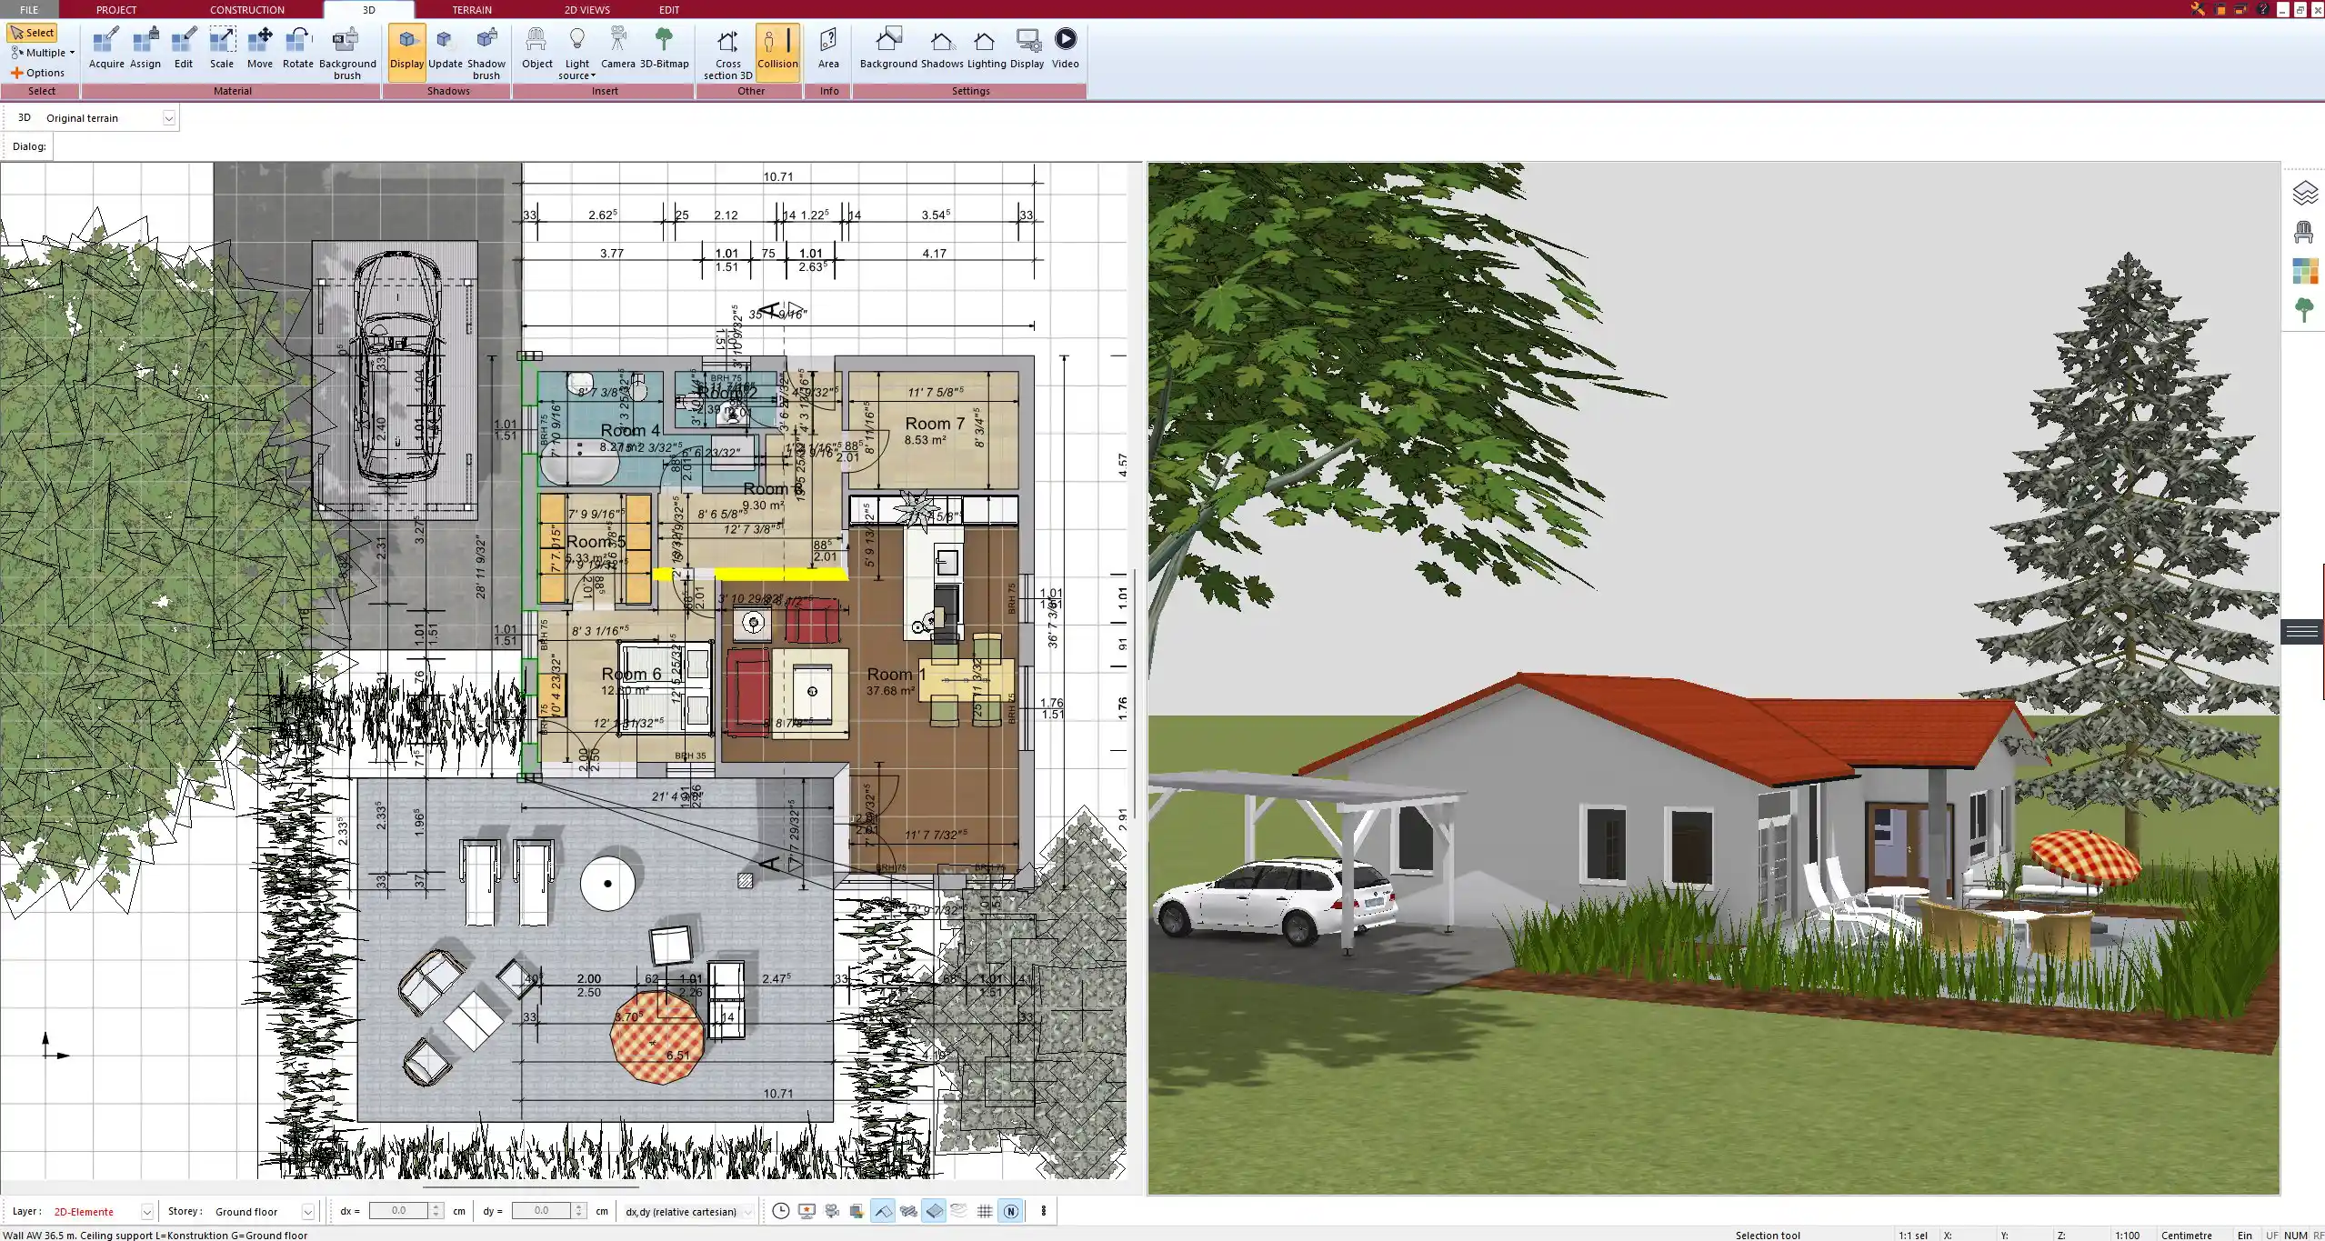The width and height of the screenshot is (2325, 1241).
Task: Select the Rotate material tool
Action: pyautogui.click(x=298, y=49)
